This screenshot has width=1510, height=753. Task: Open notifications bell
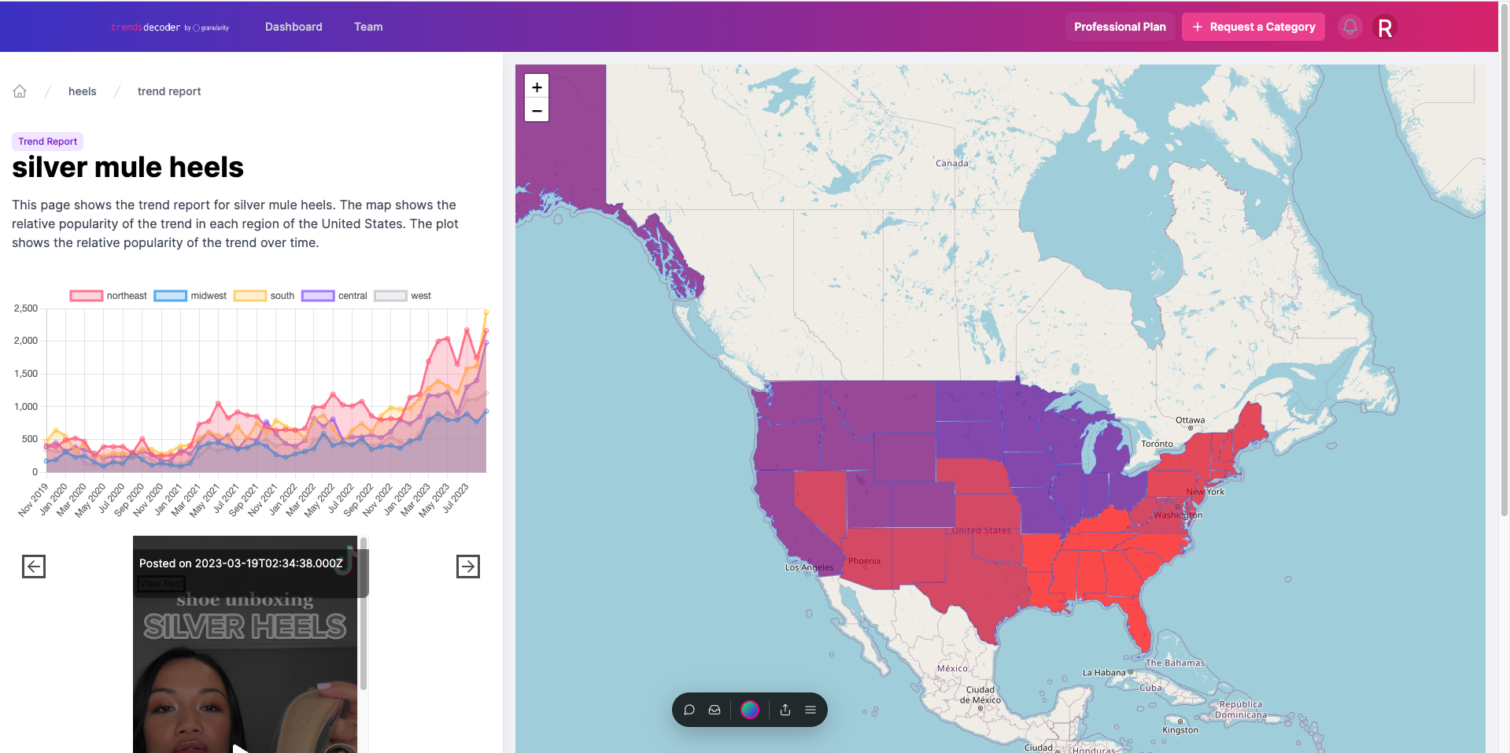1349,27
